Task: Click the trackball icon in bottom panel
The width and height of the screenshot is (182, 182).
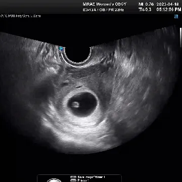Action: pos(54,180)
